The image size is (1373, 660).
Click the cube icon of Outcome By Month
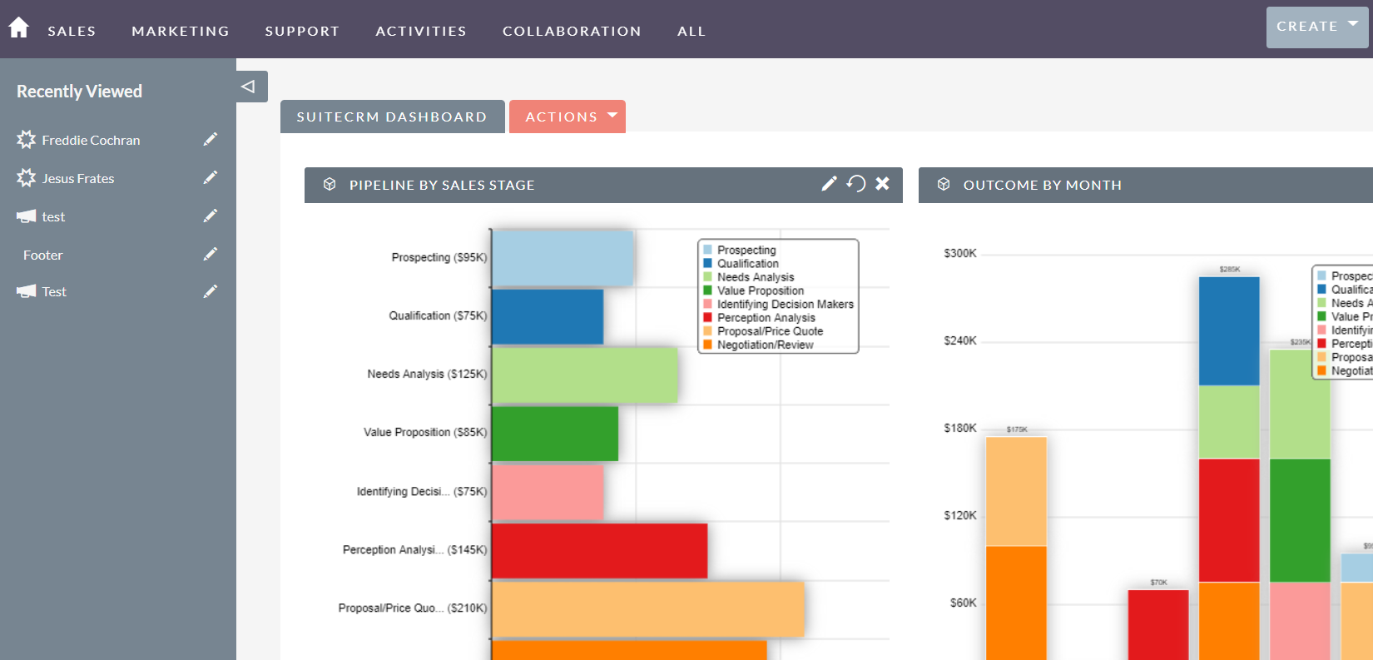pyautogui.click(x=944, y=185)
